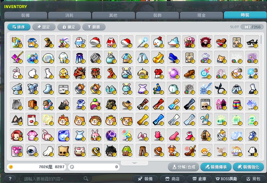Toggle the 鎖定 lock option
267x183 pixels.
[x=69, y=27]
